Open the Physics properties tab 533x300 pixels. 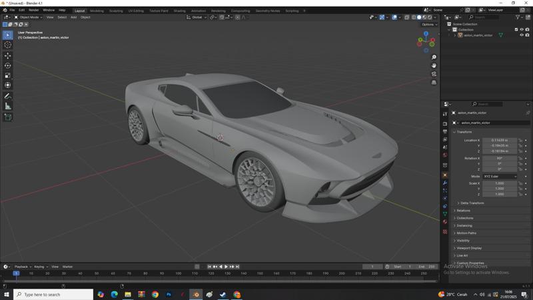[x=445, y=198]
